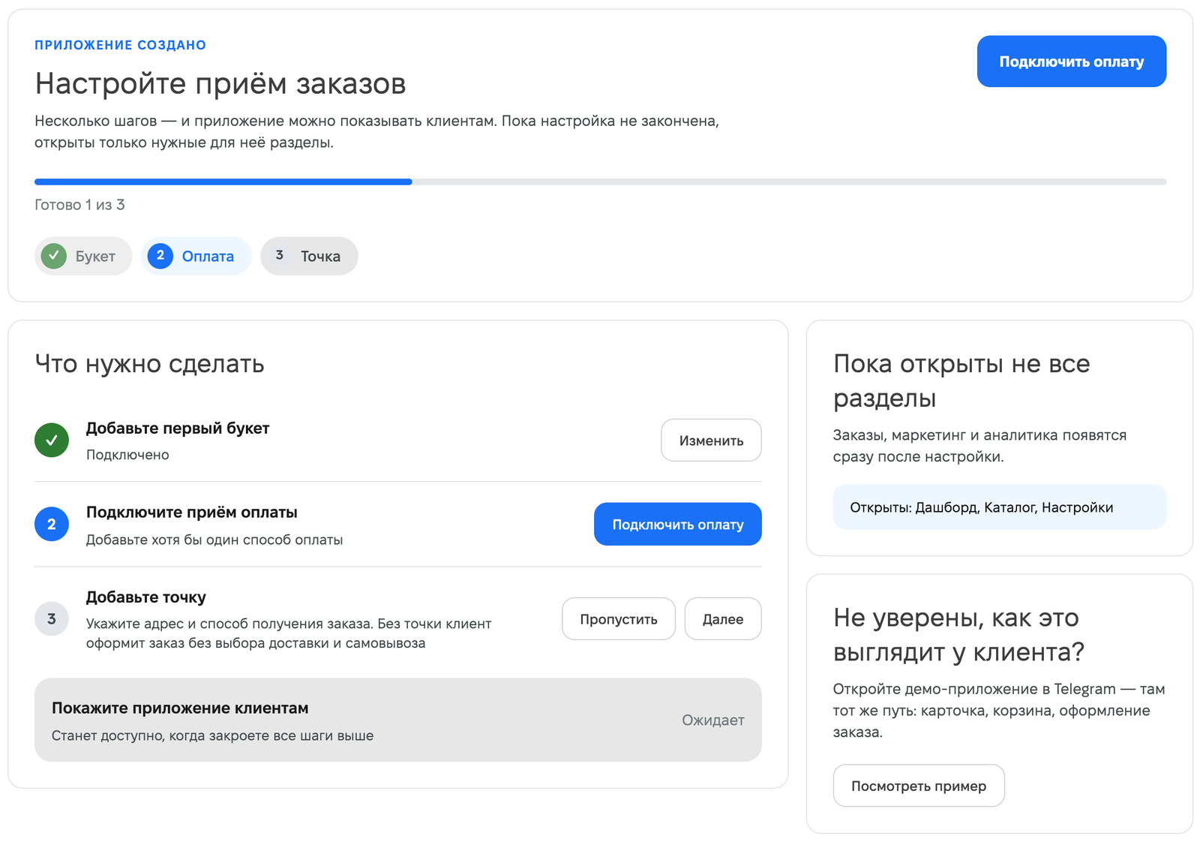This screenshot has width=1200, height=842.
Task: Select the Точка step chip
Action: click(x=309, y=256)
